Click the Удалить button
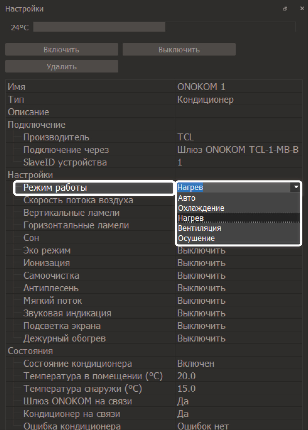The height and width of the screenshot is (430, 308). 62,67
